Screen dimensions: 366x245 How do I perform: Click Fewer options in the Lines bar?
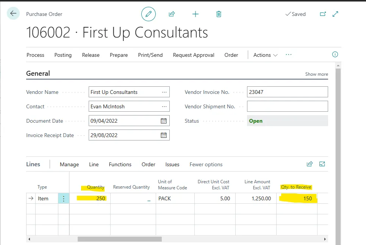(x=206, y=164)
